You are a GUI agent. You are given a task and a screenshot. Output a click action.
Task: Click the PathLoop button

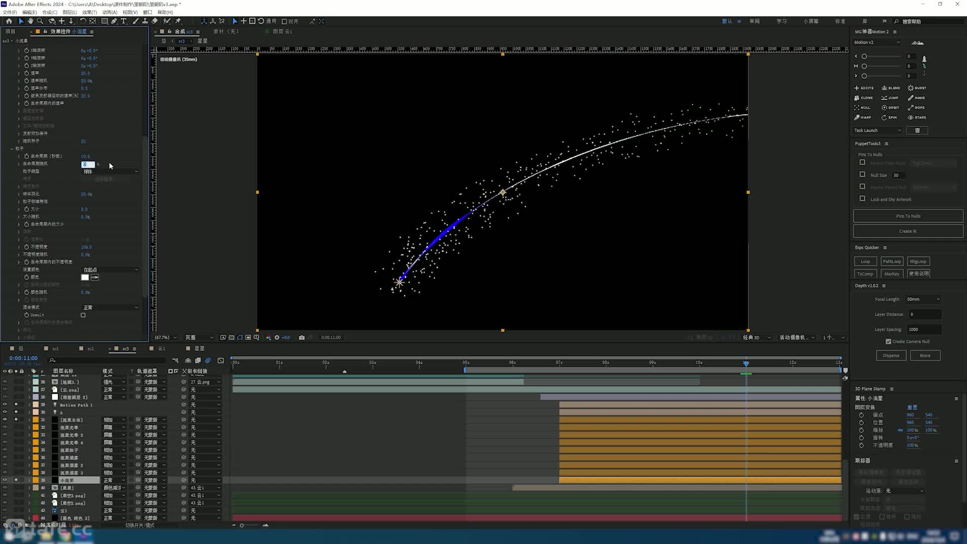click(x=891, y=261)
